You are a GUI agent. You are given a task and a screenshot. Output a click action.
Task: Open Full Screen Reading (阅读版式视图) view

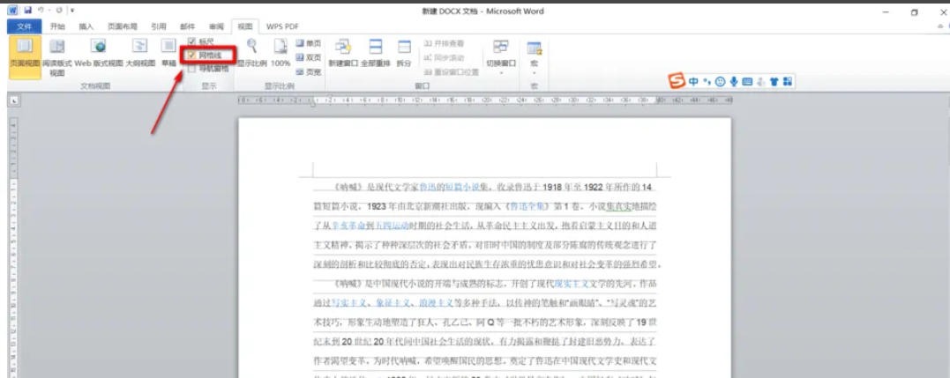pos(57,56)
